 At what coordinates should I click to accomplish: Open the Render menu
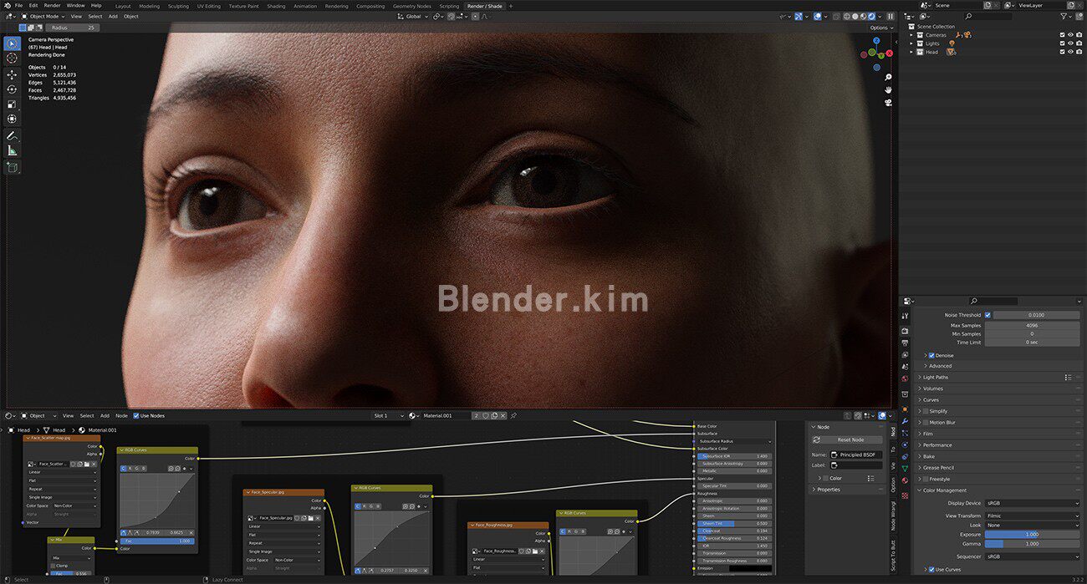52,5
